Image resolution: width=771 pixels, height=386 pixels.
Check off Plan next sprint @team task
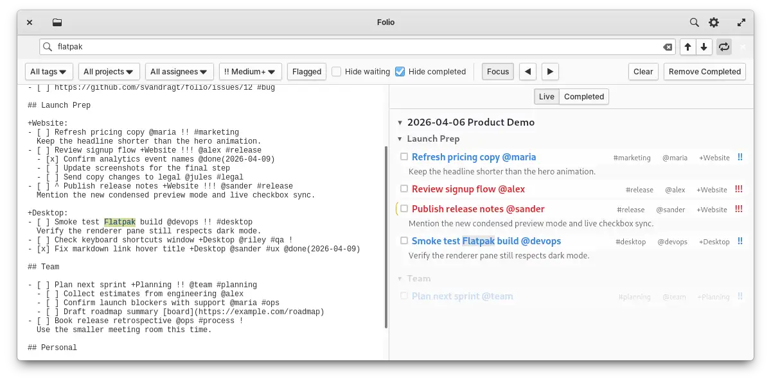pyautogui.click(x=404, y=296)
